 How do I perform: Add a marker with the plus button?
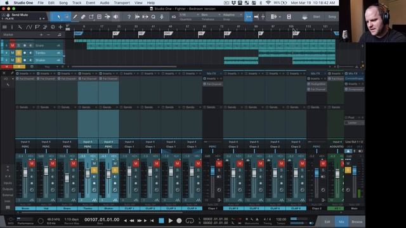(x=41, y=35)
